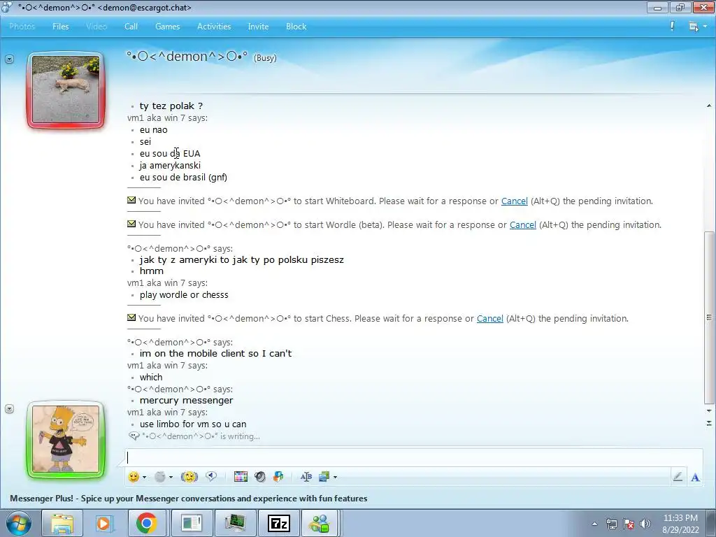Cancel the Wordle (beta) invitation
Screen dimensions: 716x537
522,224
